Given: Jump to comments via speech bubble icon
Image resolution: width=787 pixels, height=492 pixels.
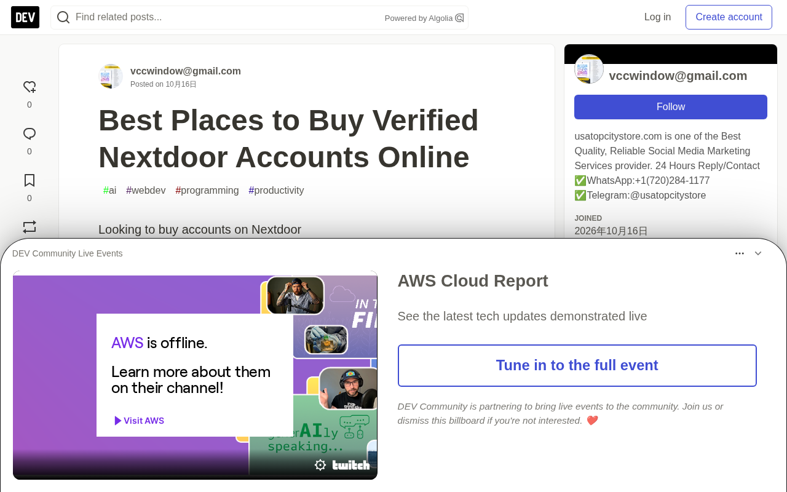Looking at the screenshot, I should point(30,134).
